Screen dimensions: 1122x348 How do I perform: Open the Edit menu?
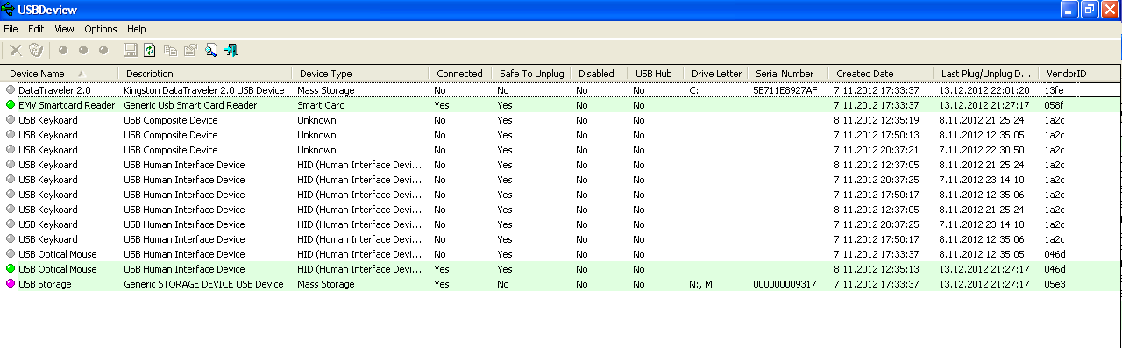tap(36, 29)
